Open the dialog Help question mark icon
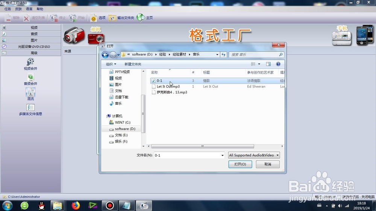The width and height of the screenshot is (376, 211). (278, 64)
